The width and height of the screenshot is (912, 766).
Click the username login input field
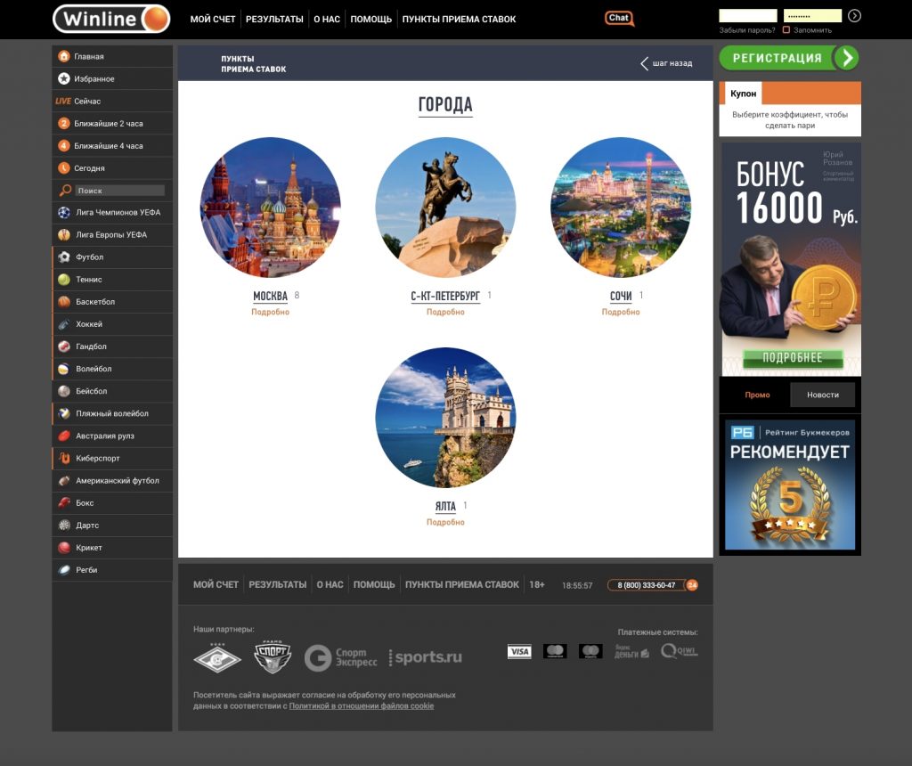pos(747,16)
